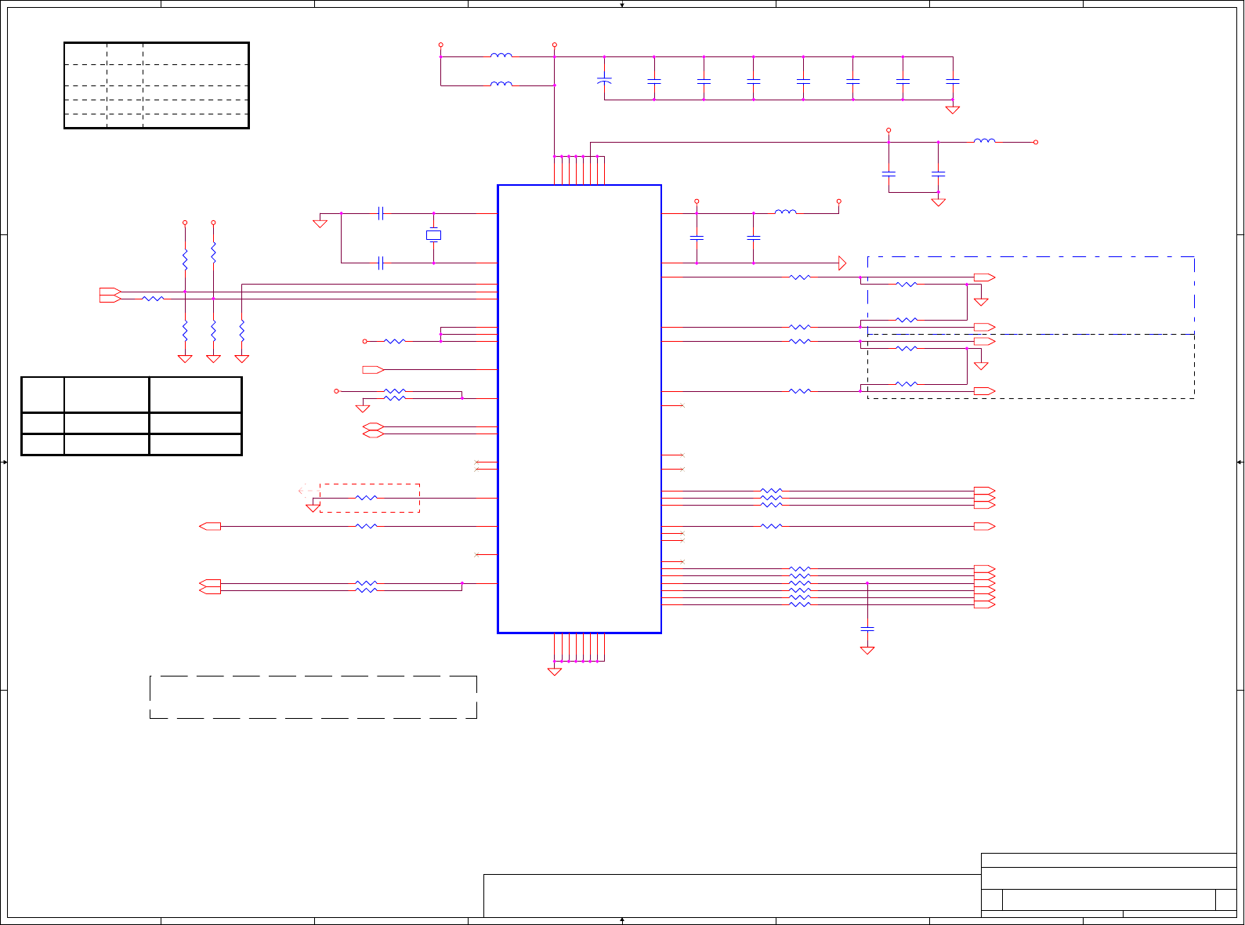Select the resistor inside the red dashed box

coord(366,498)
